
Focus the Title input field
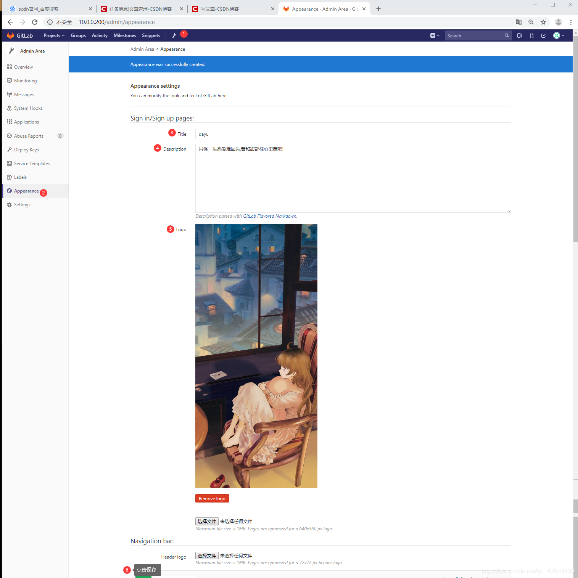(353, 134)
